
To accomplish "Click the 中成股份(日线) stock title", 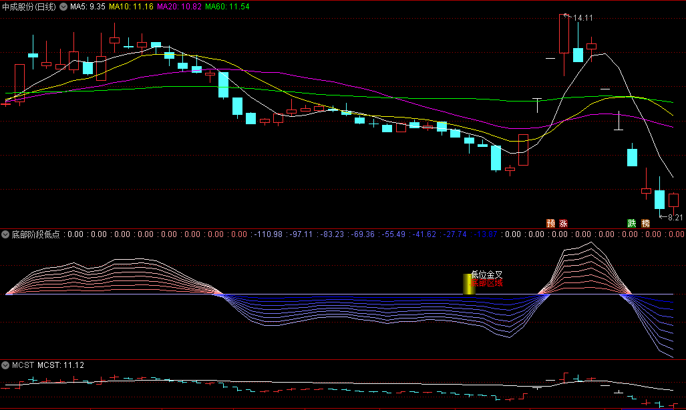I will 29,6.
